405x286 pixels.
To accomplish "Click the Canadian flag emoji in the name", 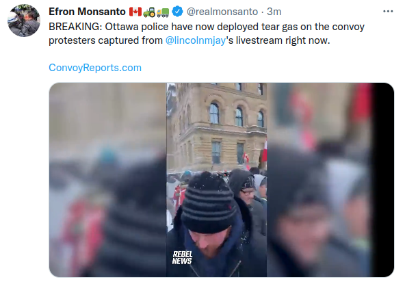I will pyautogui.click(x=135, y=12).
